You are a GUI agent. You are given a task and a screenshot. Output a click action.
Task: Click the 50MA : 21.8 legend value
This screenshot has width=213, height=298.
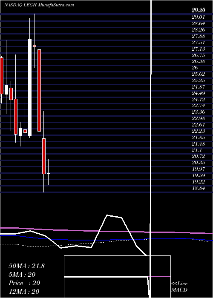26,266
